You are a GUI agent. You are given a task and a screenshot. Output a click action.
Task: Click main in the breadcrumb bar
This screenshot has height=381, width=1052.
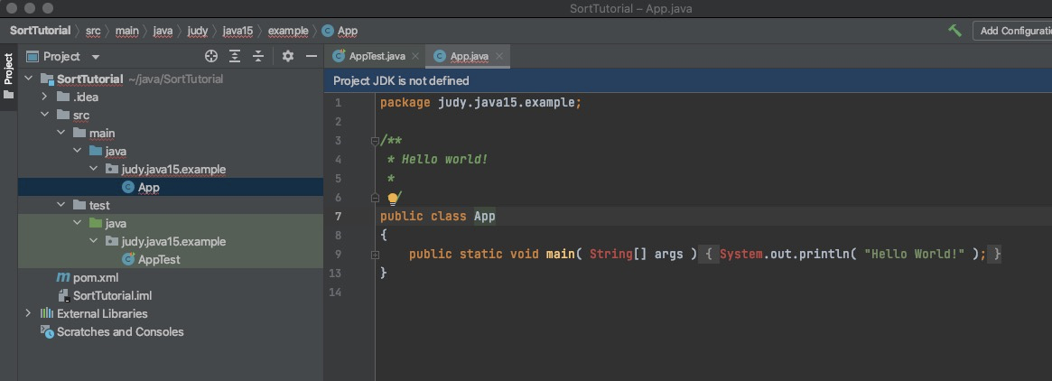[126, 31]
